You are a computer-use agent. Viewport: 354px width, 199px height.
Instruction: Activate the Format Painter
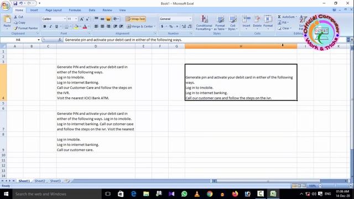point(26,28)
